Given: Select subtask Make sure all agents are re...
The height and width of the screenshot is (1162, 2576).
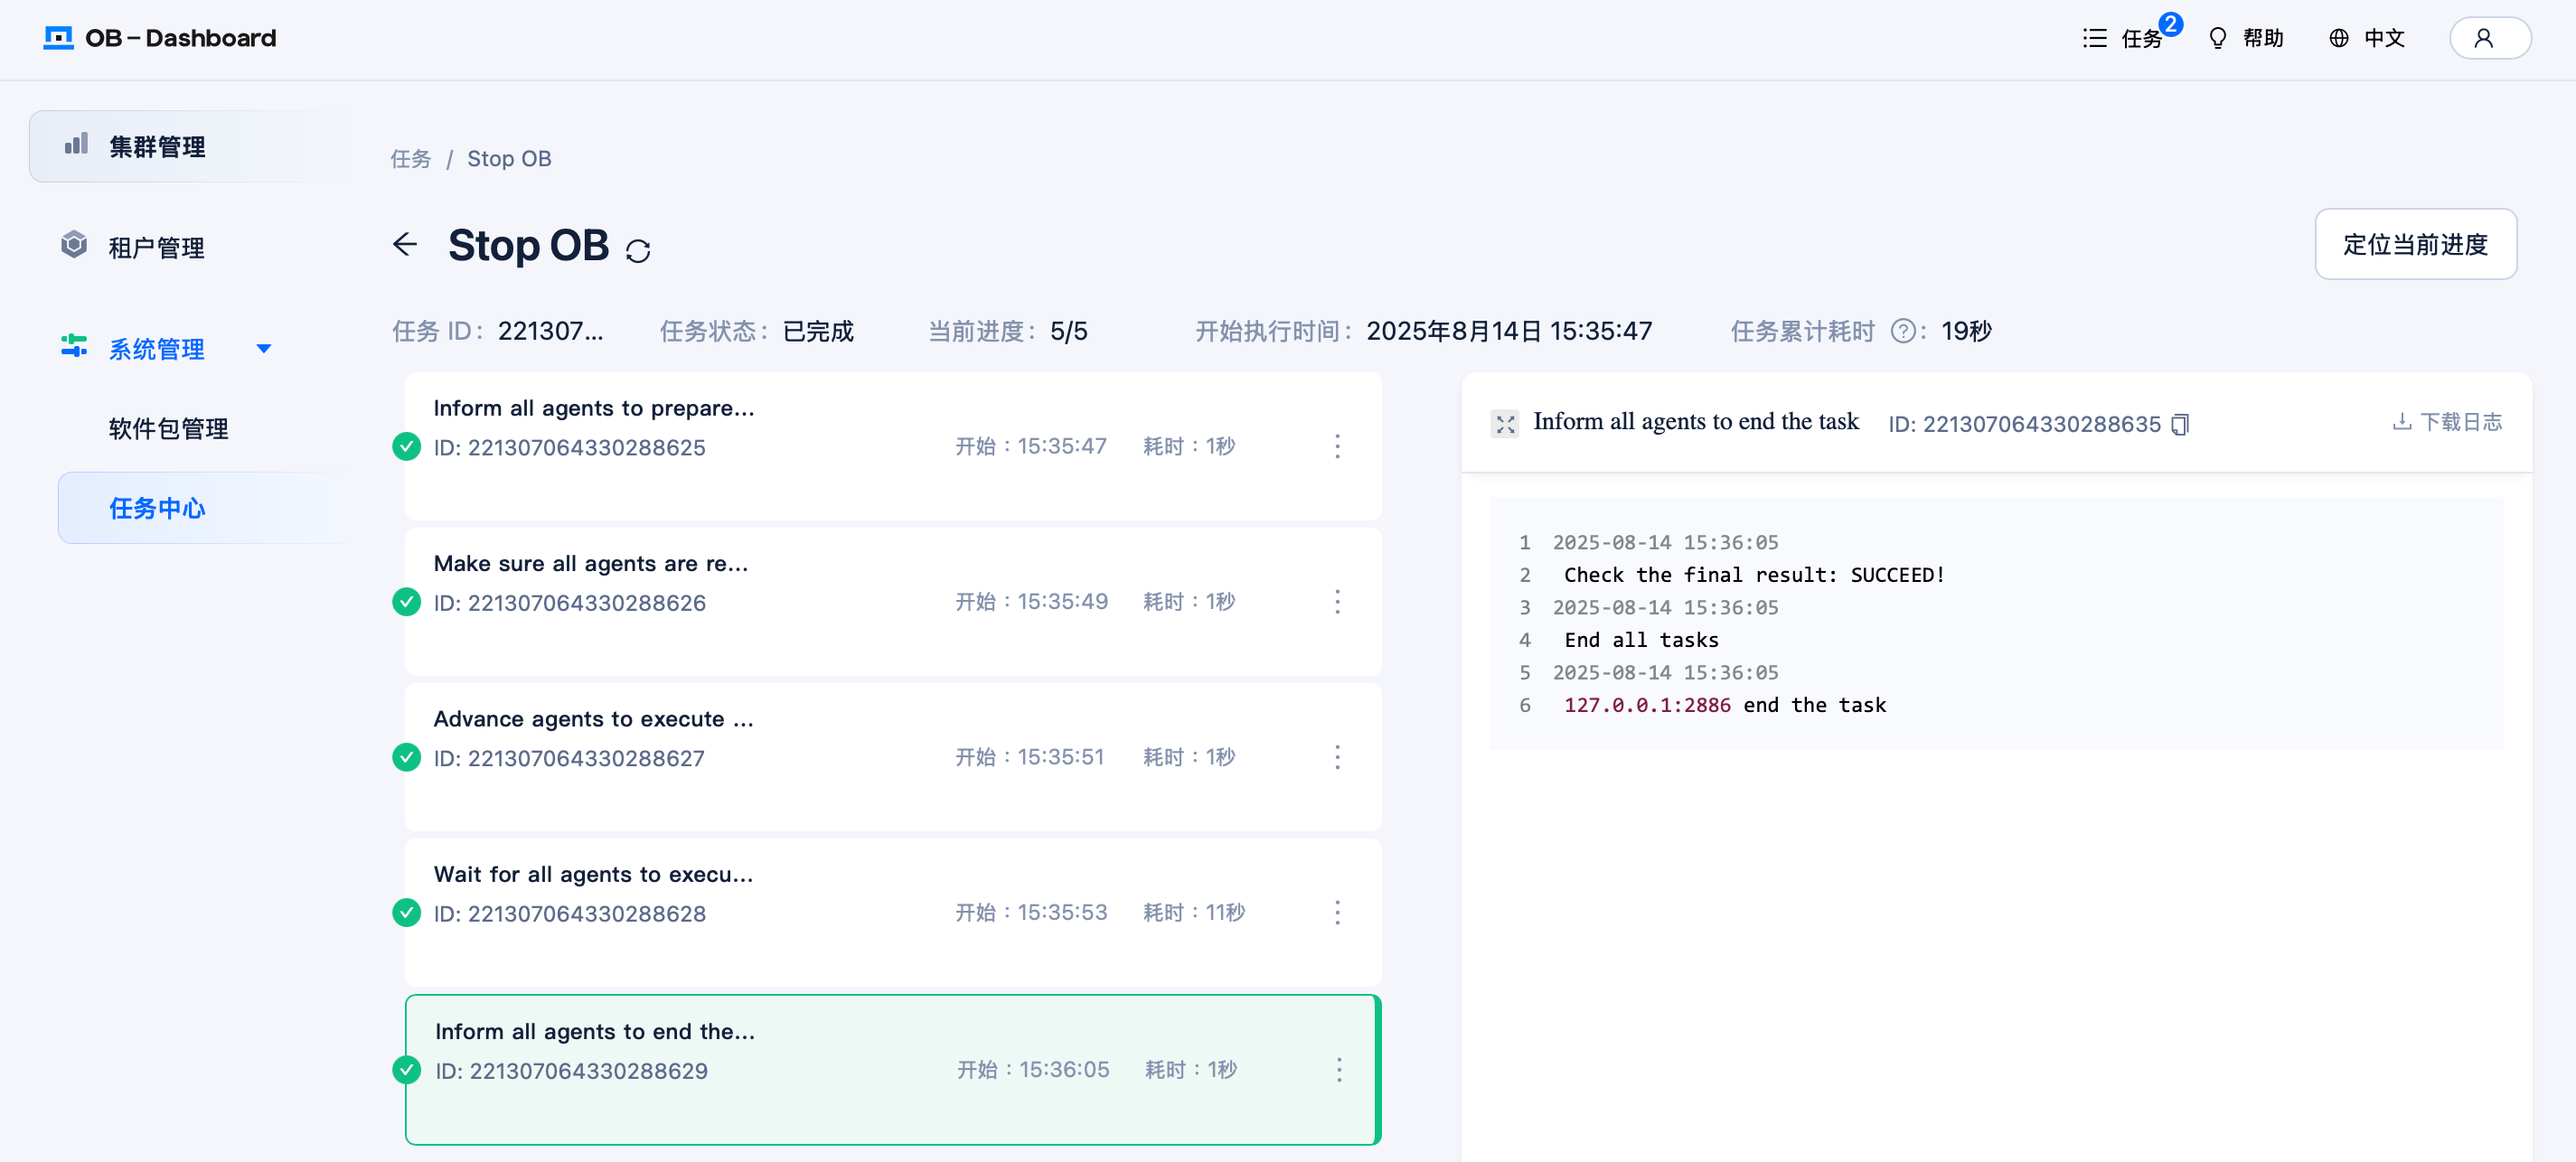Looking at the screenshot, I should pyautogui.click(x=892, y=602).
